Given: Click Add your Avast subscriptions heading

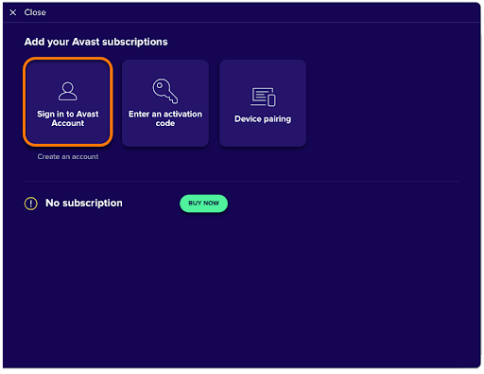Looking at the screenshot, I should click(x=96, y=42).
